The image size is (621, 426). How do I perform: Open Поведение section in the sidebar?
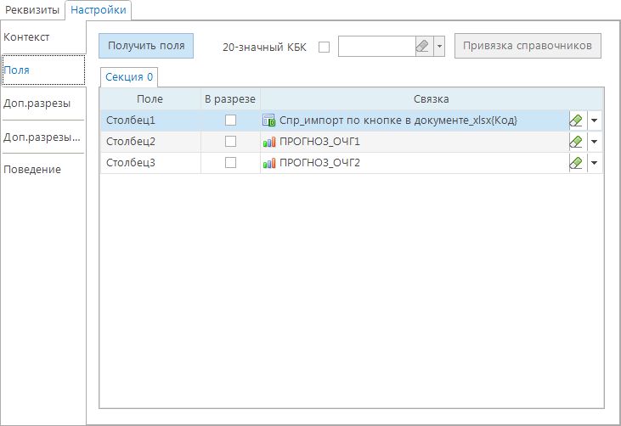pyautogui.click(x=32, y=169)
